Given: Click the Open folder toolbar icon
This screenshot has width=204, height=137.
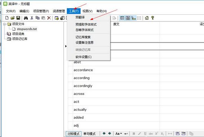Looking at the screenshot, I should pyautogui.click(x=13, y=18).
